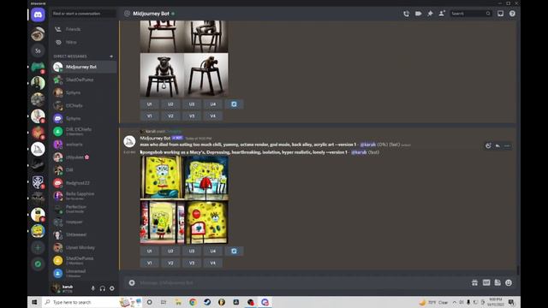This screenshot has height=308, width=548.
Task: Focus the header Search box
Action: pyautogui.click(x=470, y=14)
